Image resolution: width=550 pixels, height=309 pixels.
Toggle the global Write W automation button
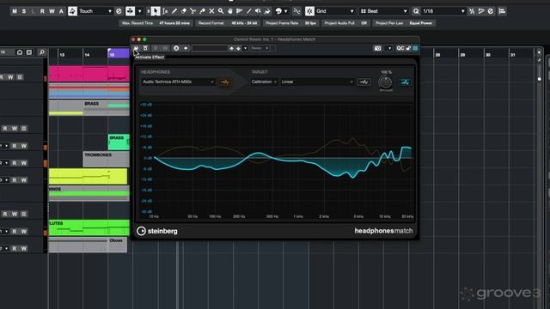[x=52, y=11]
